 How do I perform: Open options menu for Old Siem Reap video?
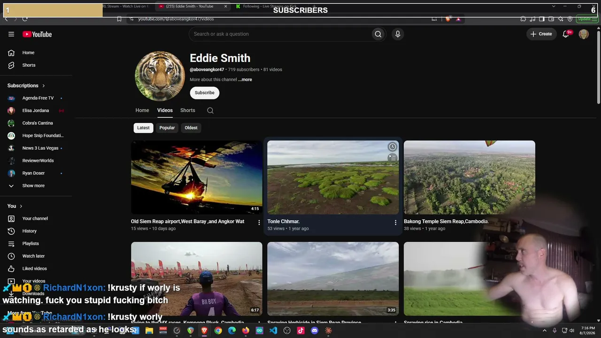[x=259, y=223]
